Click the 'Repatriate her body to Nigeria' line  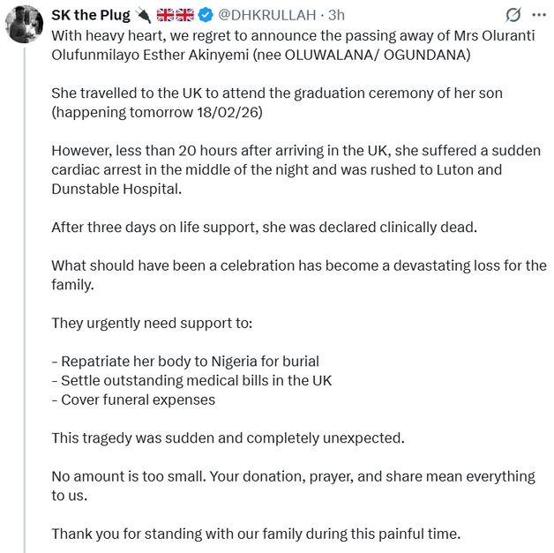185,361
